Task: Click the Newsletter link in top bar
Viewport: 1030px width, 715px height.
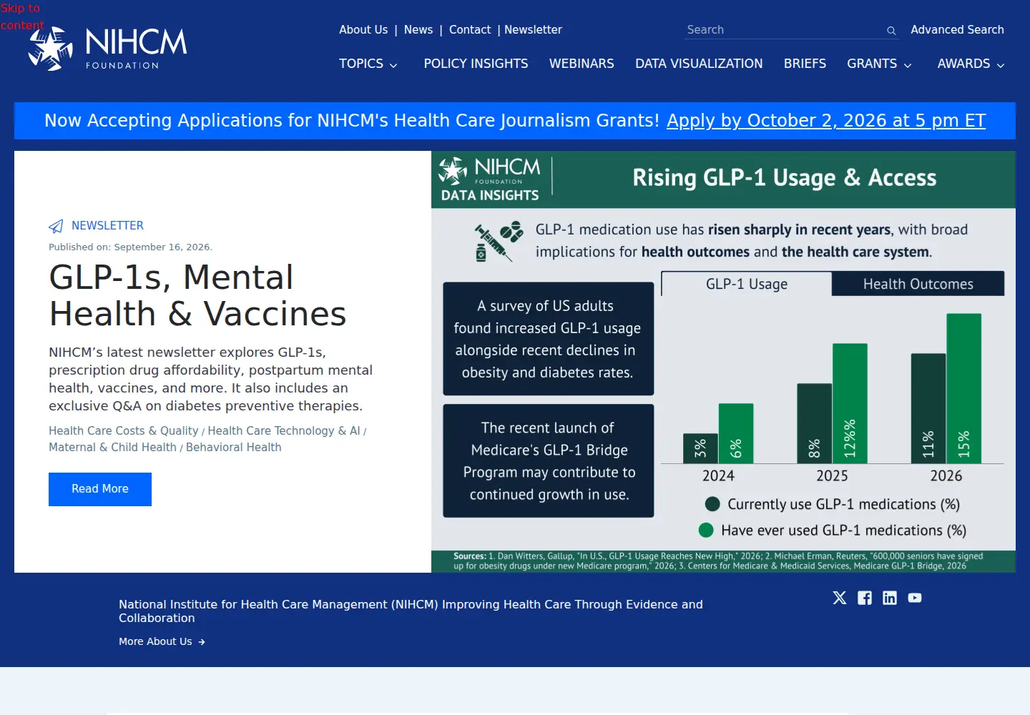Action: (533, 30)
